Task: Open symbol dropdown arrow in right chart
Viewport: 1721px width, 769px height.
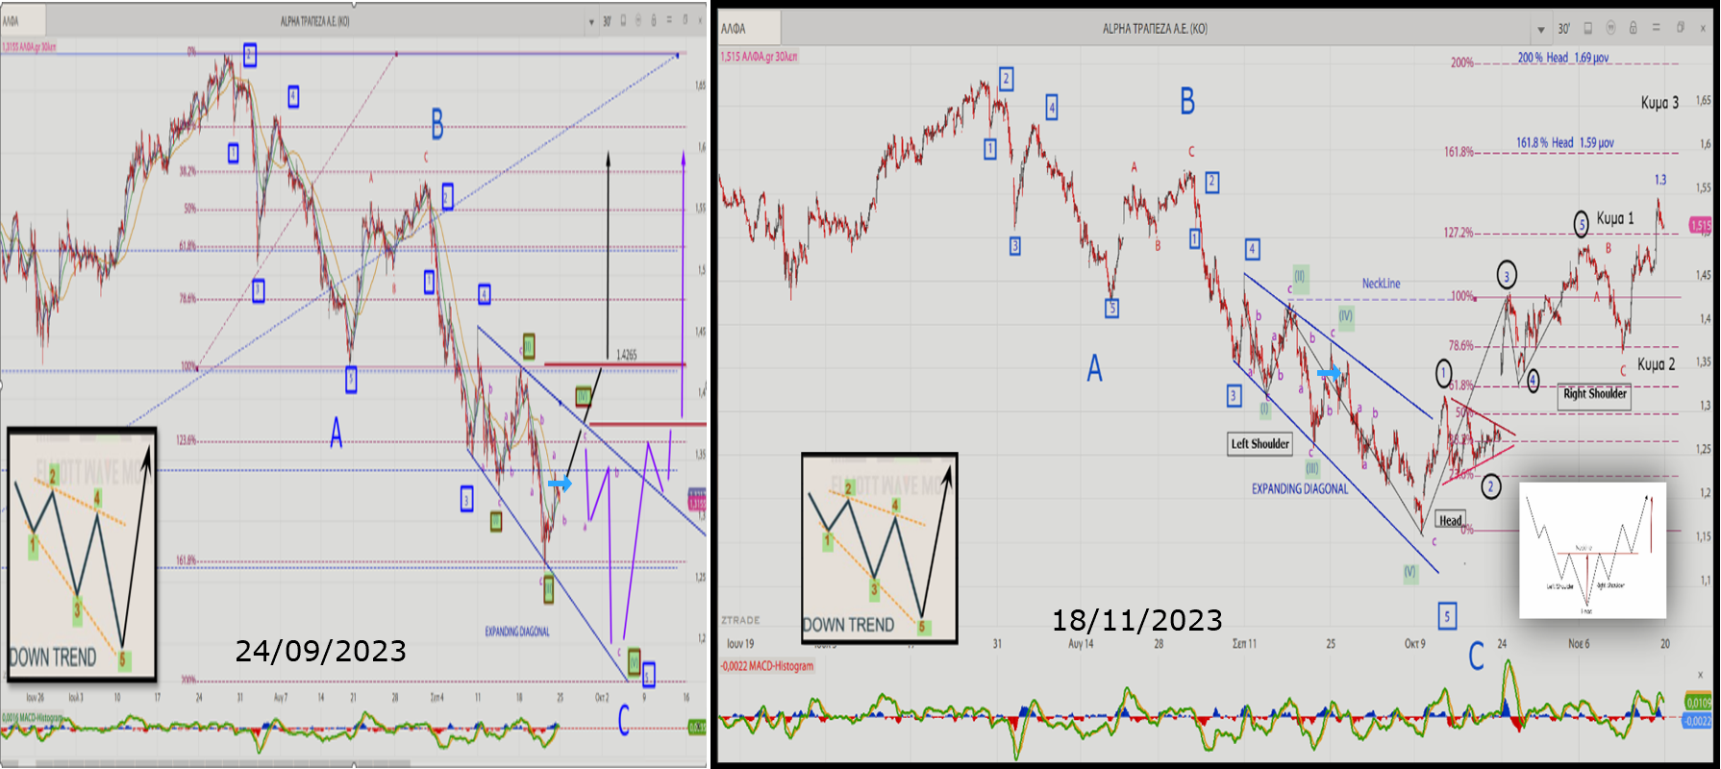Action: point(1541,30)
